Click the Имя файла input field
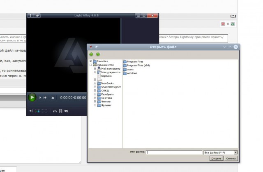 coord(174,152)
